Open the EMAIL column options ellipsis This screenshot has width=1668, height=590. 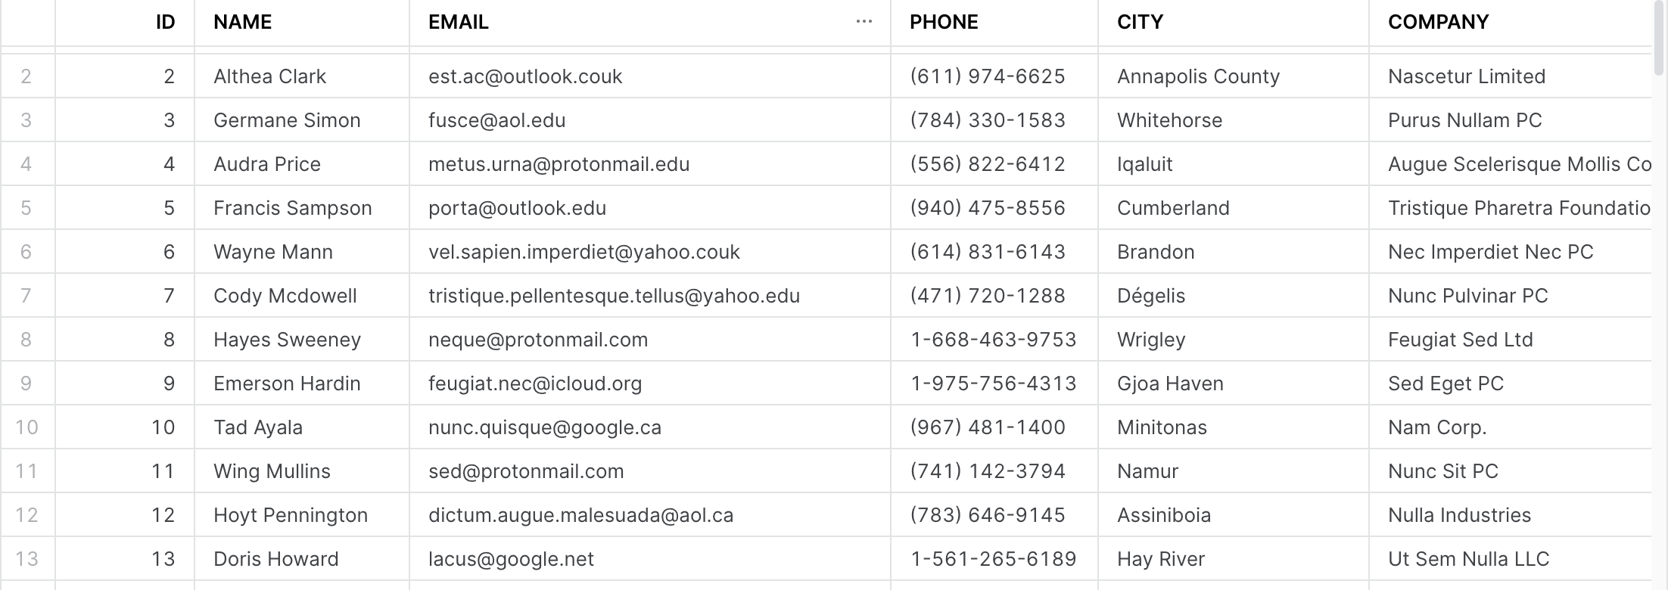[864, 22]
